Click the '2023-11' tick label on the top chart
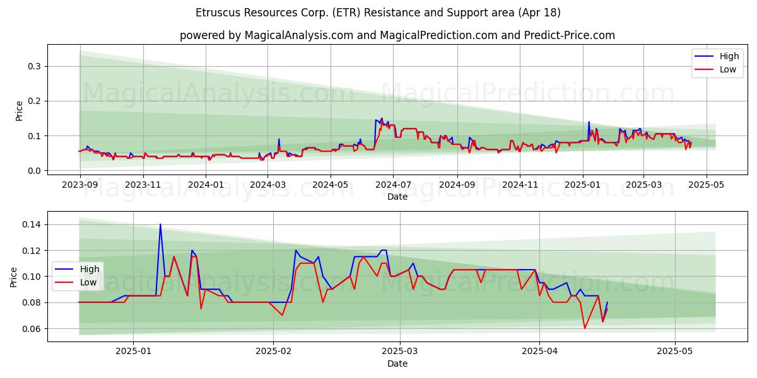Viewport: 757px width, 378px height. [x=143, y=185]
